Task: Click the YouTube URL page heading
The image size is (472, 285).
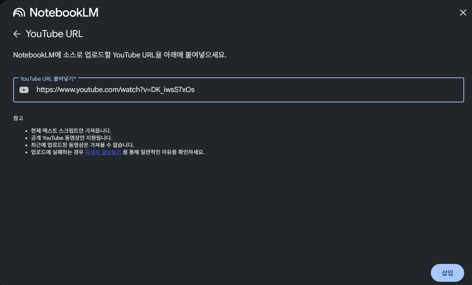Action: click(54, 34)
